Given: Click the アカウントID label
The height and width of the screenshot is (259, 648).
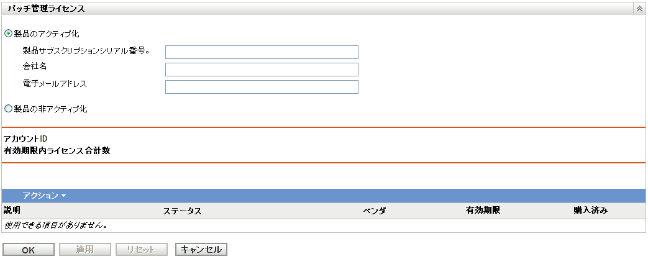Looking at the screenshot, I should click(x=25, y=138).
